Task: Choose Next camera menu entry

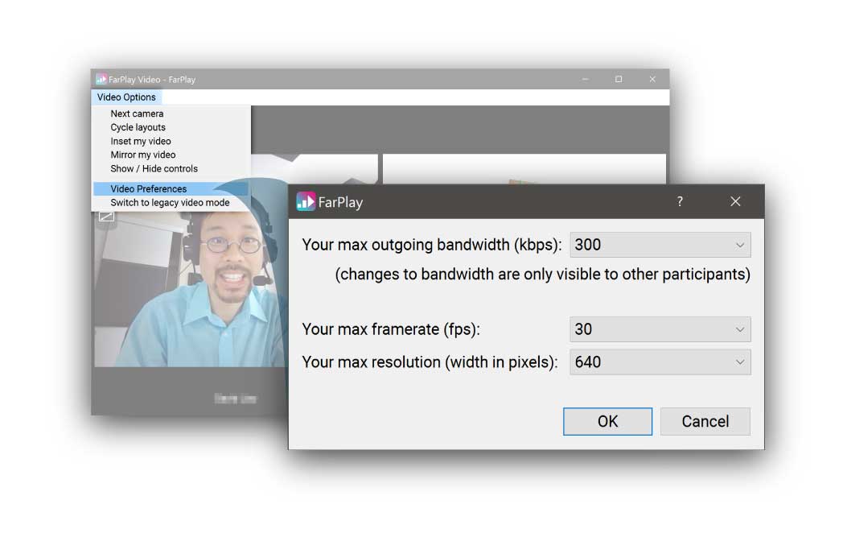Action: pyautogui.click(x=137, y=114)
